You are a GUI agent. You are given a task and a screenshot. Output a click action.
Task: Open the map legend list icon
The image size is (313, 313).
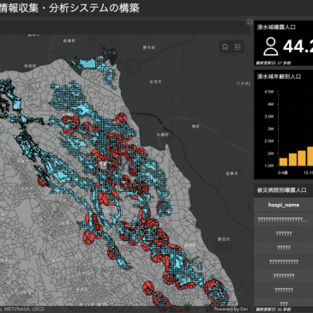(238, 47)
